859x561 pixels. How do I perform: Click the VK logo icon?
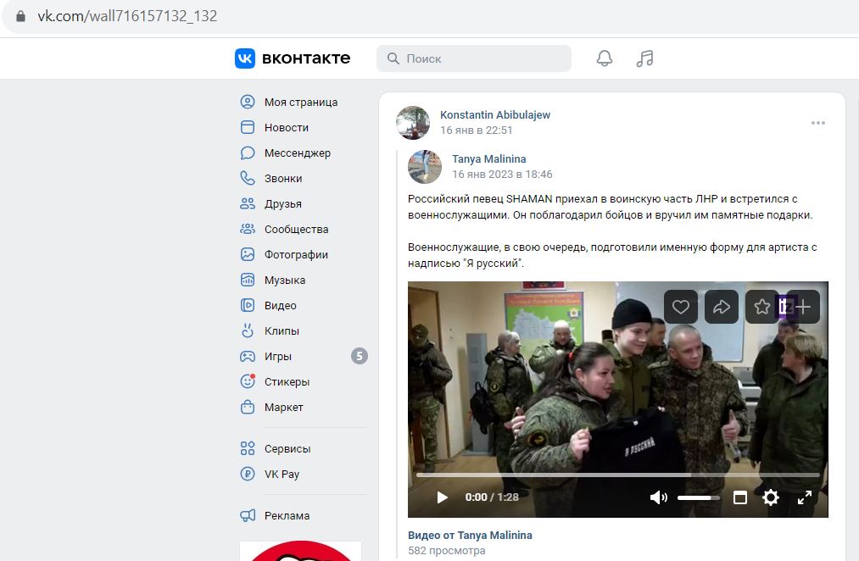tap(245, 58)
